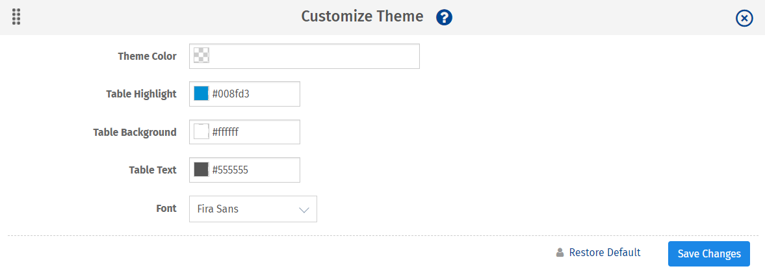Open the help question mark icon
This screenshot has width=765, height=273.
tap(444, 18)
